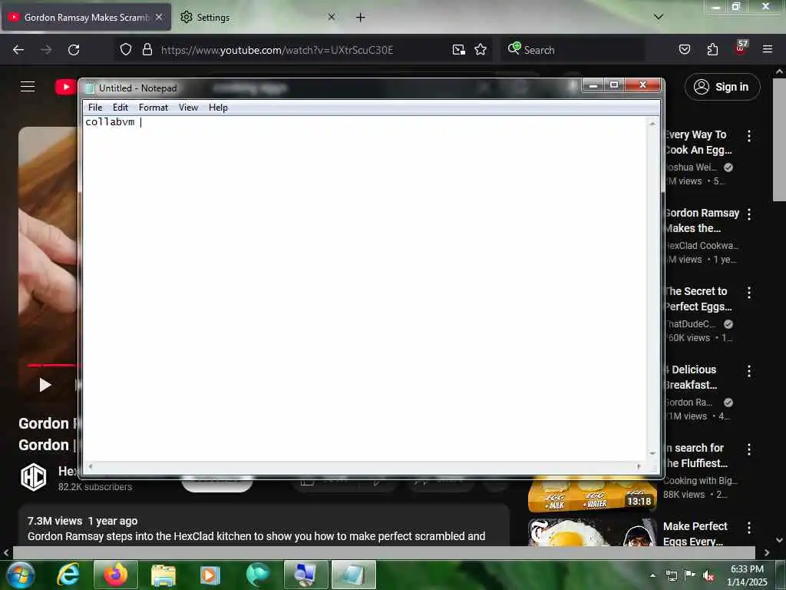View site security padlock information

147,49
